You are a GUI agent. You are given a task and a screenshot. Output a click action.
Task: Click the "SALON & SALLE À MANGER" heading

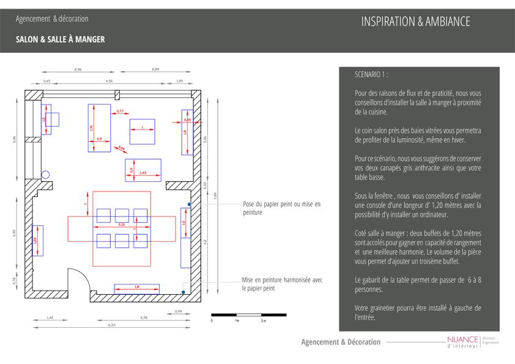coord(61,39)
